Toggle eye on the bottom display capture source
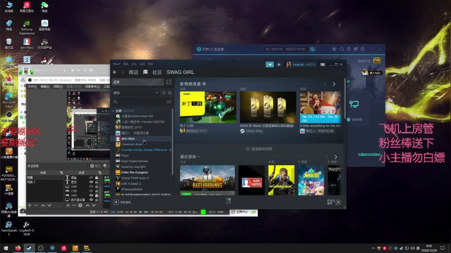Image resolution: width=451 pixels, height=253 pixels. click(x=91, y=200)
